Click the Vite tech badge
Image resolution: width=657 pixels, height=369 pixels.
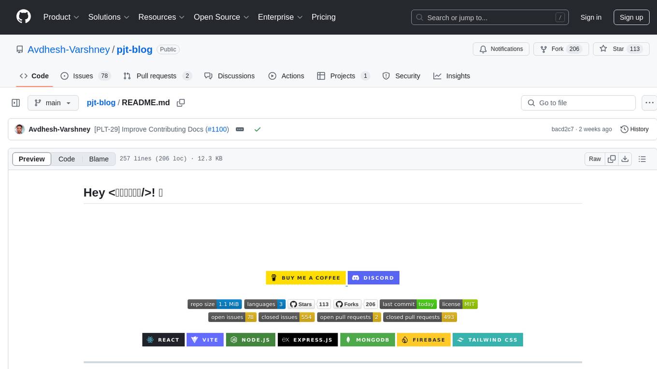click(x=205, y=340)
